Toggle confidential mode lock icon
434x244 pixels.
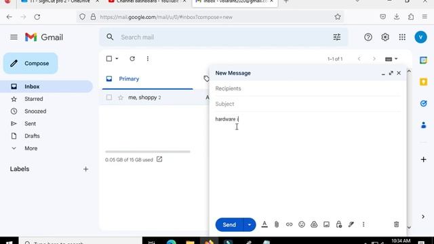click(x=339, y=224)
